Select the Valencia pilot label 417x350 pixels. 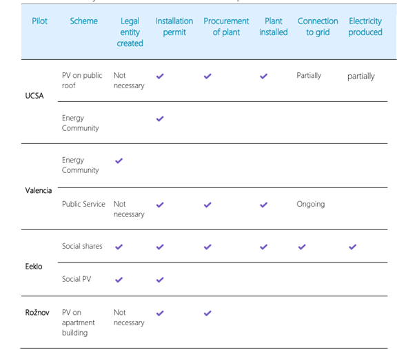pos(39,190)
